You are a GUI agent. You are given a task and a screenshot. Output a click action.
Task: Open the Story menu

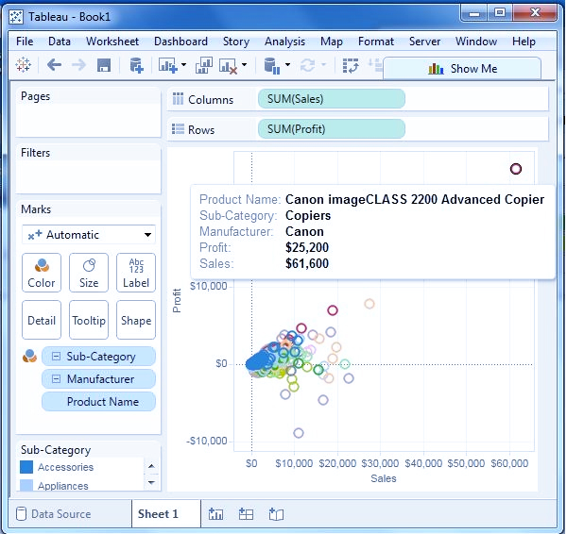pyautogui.click(x=235, y=42)
